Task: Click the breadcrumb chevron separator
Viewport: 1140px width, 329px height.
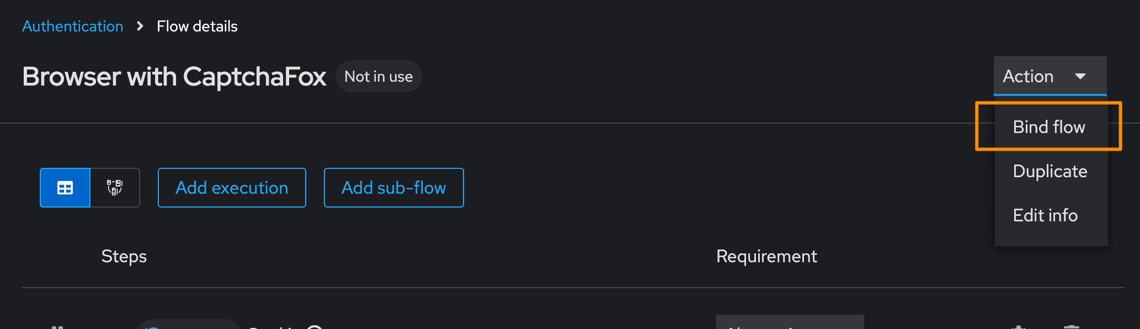Action: click(140, 26)
